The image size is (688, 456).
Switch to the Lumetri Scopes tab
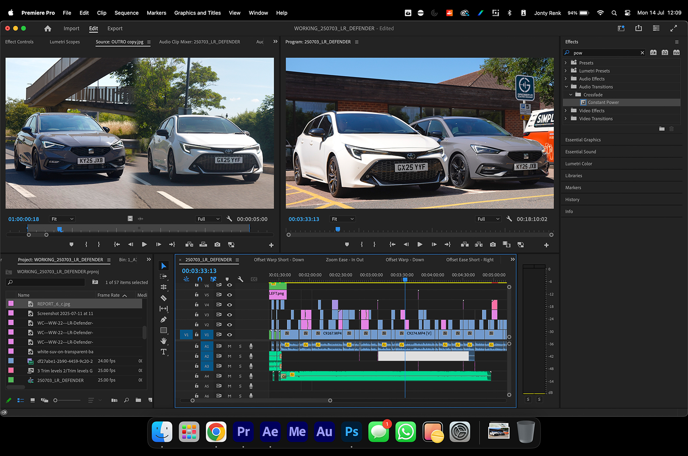point(64,42)
